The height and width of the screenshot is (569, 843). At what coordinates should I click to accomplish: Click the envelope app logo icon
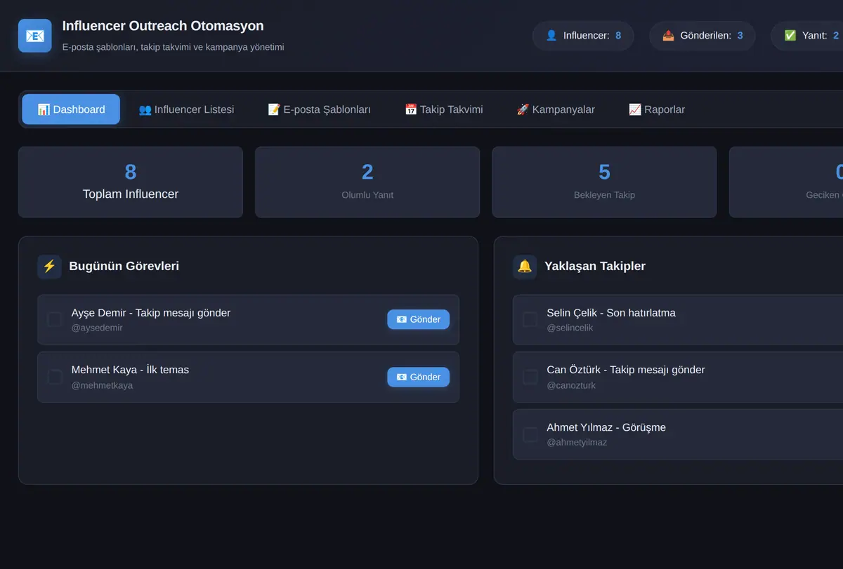35,36
